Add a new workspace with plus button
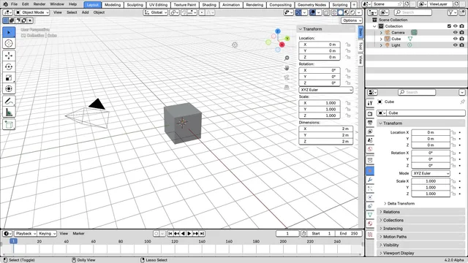 (354, 5)
